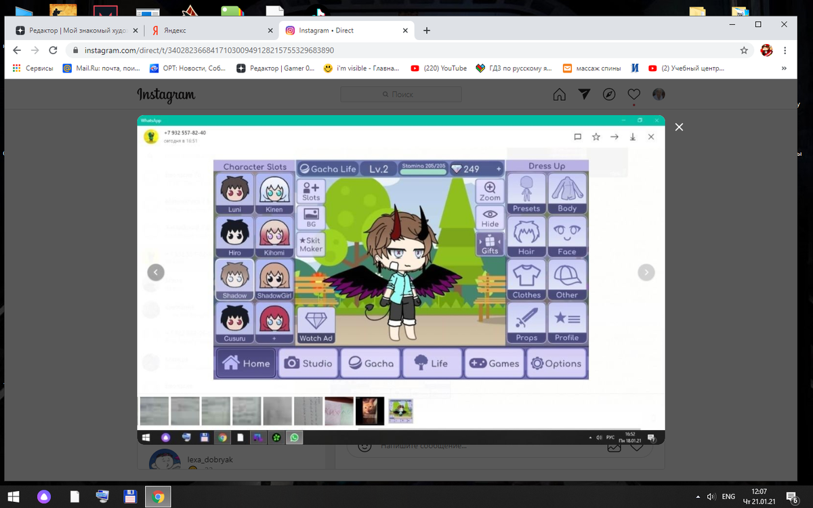813x508 pixels.
Task: Open the массаж спины bookmark
Action: click(x=591, y=68)
